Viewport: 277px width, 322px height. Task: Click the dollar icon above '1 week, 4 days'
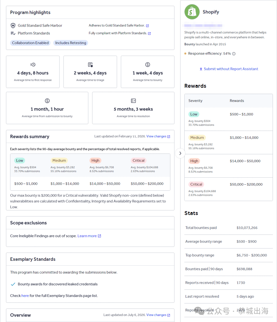(148, 65)
